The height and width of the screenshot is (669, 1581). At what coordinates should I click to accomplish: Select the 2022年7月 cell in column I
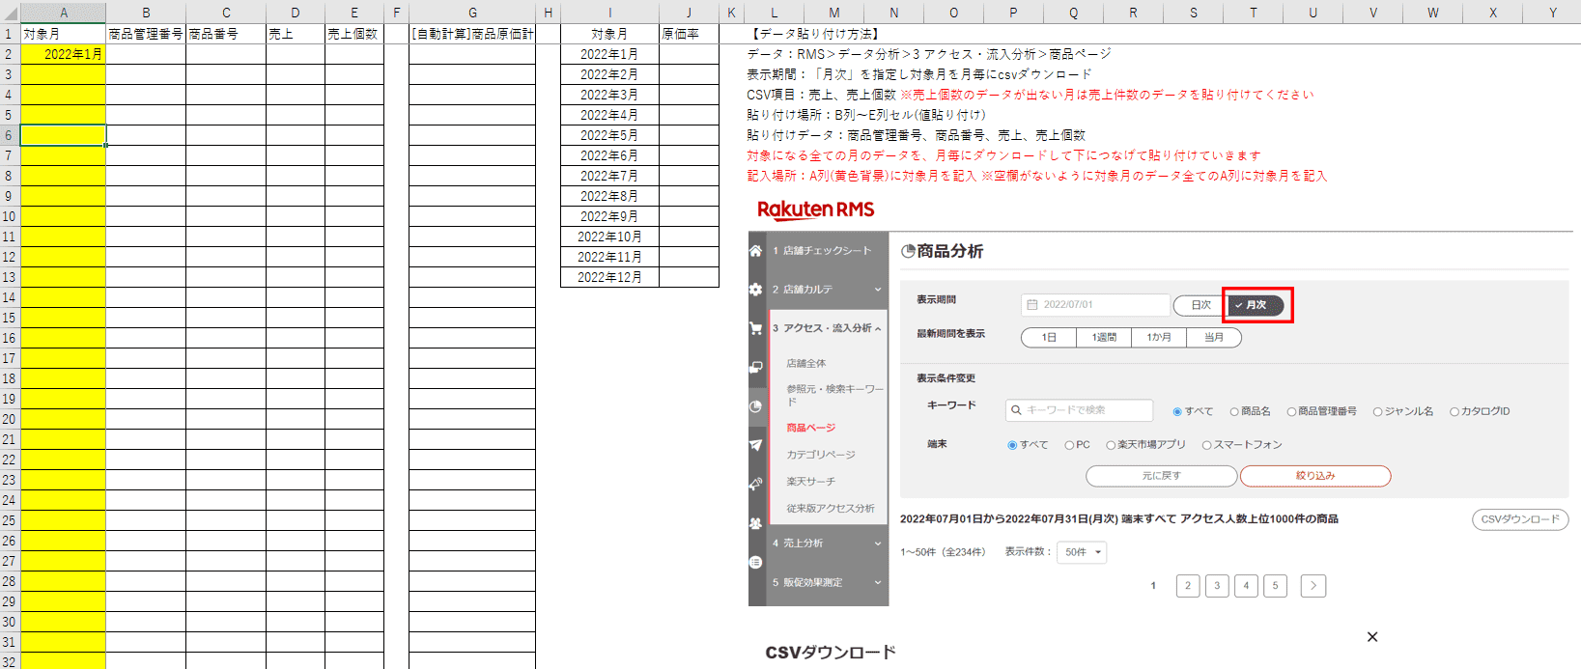(609, 176)
